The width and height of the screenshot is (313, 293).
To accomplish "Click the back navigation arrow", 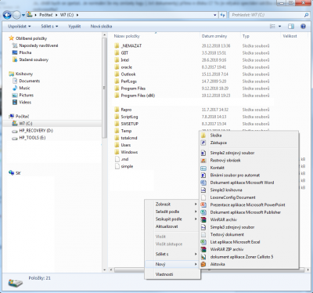I will (8, 15).
